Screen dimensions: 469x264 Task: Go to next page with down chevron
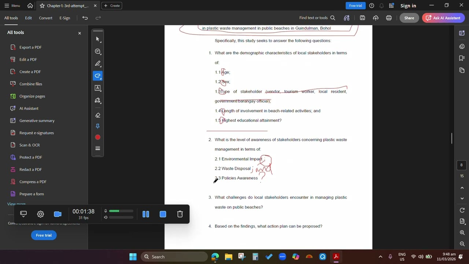pos(462,198)
